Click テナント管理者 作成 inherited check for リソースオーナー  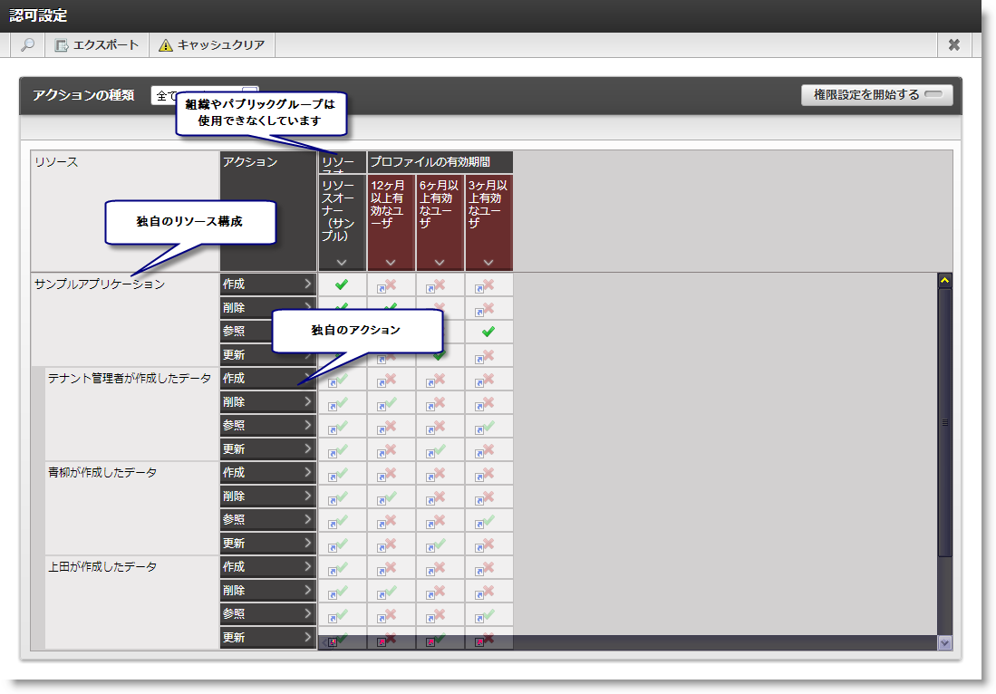tap(342, 379)
